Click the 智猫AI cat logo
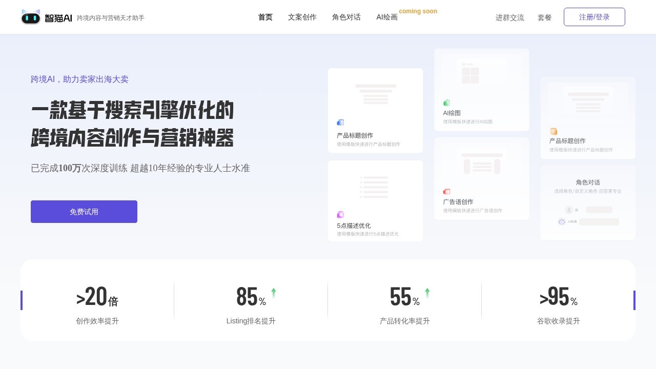The height and width of the screenshot is (369, 656). click(x=31, y=17)
